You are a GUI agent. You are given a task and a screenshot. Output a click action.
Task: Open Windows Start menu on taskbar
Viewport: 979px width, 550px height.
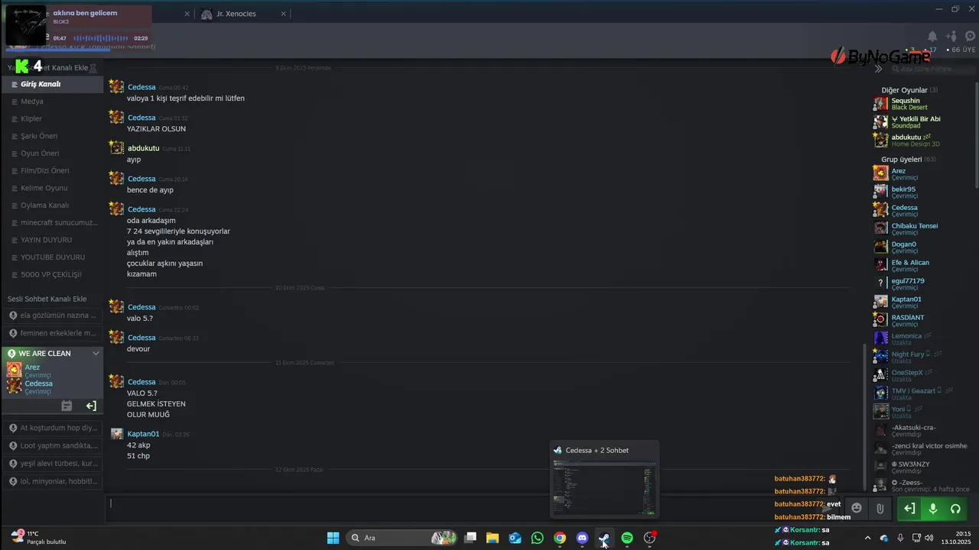333,538
